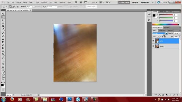The width and height of the screenshot is (182, 102).
Task: Choose Add to selection mode
Action: click(x=13, y=7)
